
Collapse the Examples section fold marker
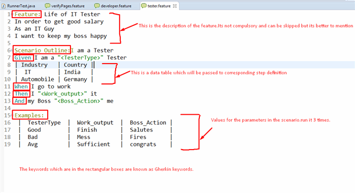pos(12,115)
